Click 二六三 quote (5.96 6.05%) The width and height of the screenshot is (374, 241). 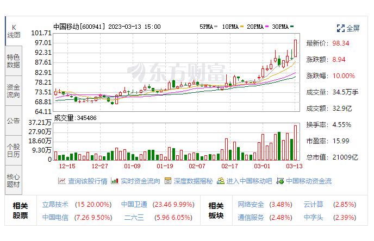(x=173, y=218)
